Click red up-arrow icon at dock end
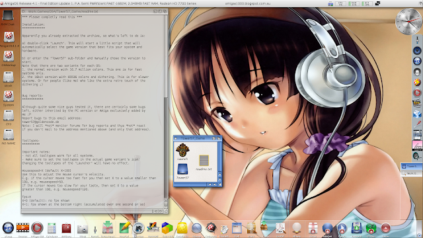The image size is (423, 238). point(385,228)
